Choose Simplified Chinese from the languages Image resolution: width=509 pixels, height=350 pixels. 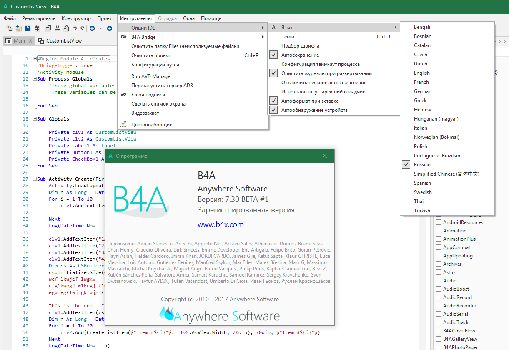447,174
